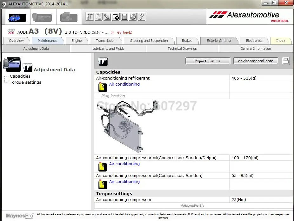Click the wrench icon beside Adjustment Data heading
Viewport: 294px width, 221px height.
28,68
